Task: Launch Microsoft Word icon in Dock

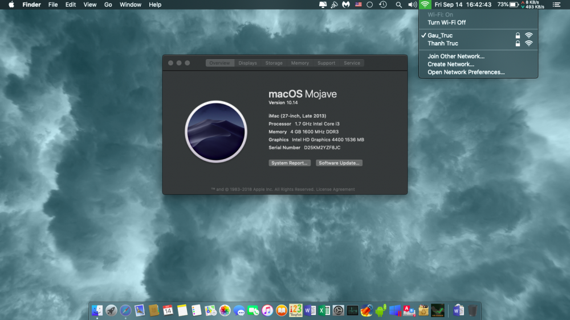Action: (310, 310)
